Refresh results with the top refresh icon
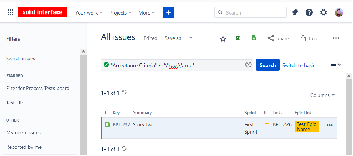Viewport: 353px width, 156px height. pyautogui.click(x=124, y=93)
